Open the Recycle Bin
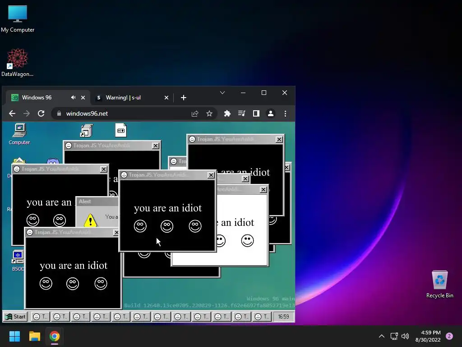Screen dimensions: 462x347 click(439, 284)
